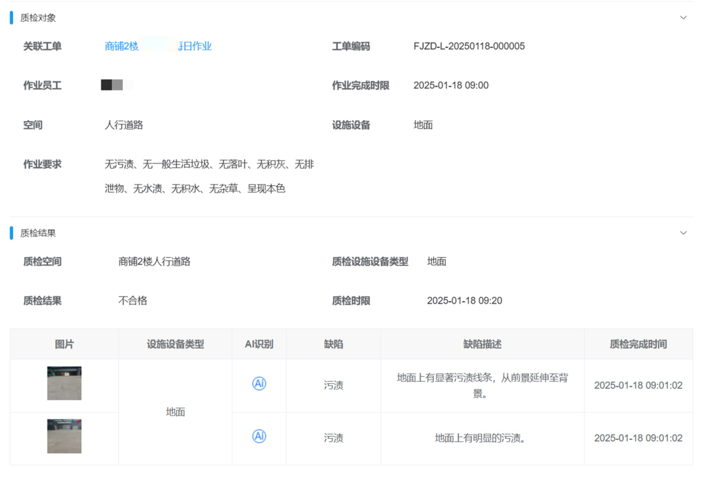Viewport: 702px width, 480px height.
Task: Click the 缺陷 column header
Action: point(334,344)
